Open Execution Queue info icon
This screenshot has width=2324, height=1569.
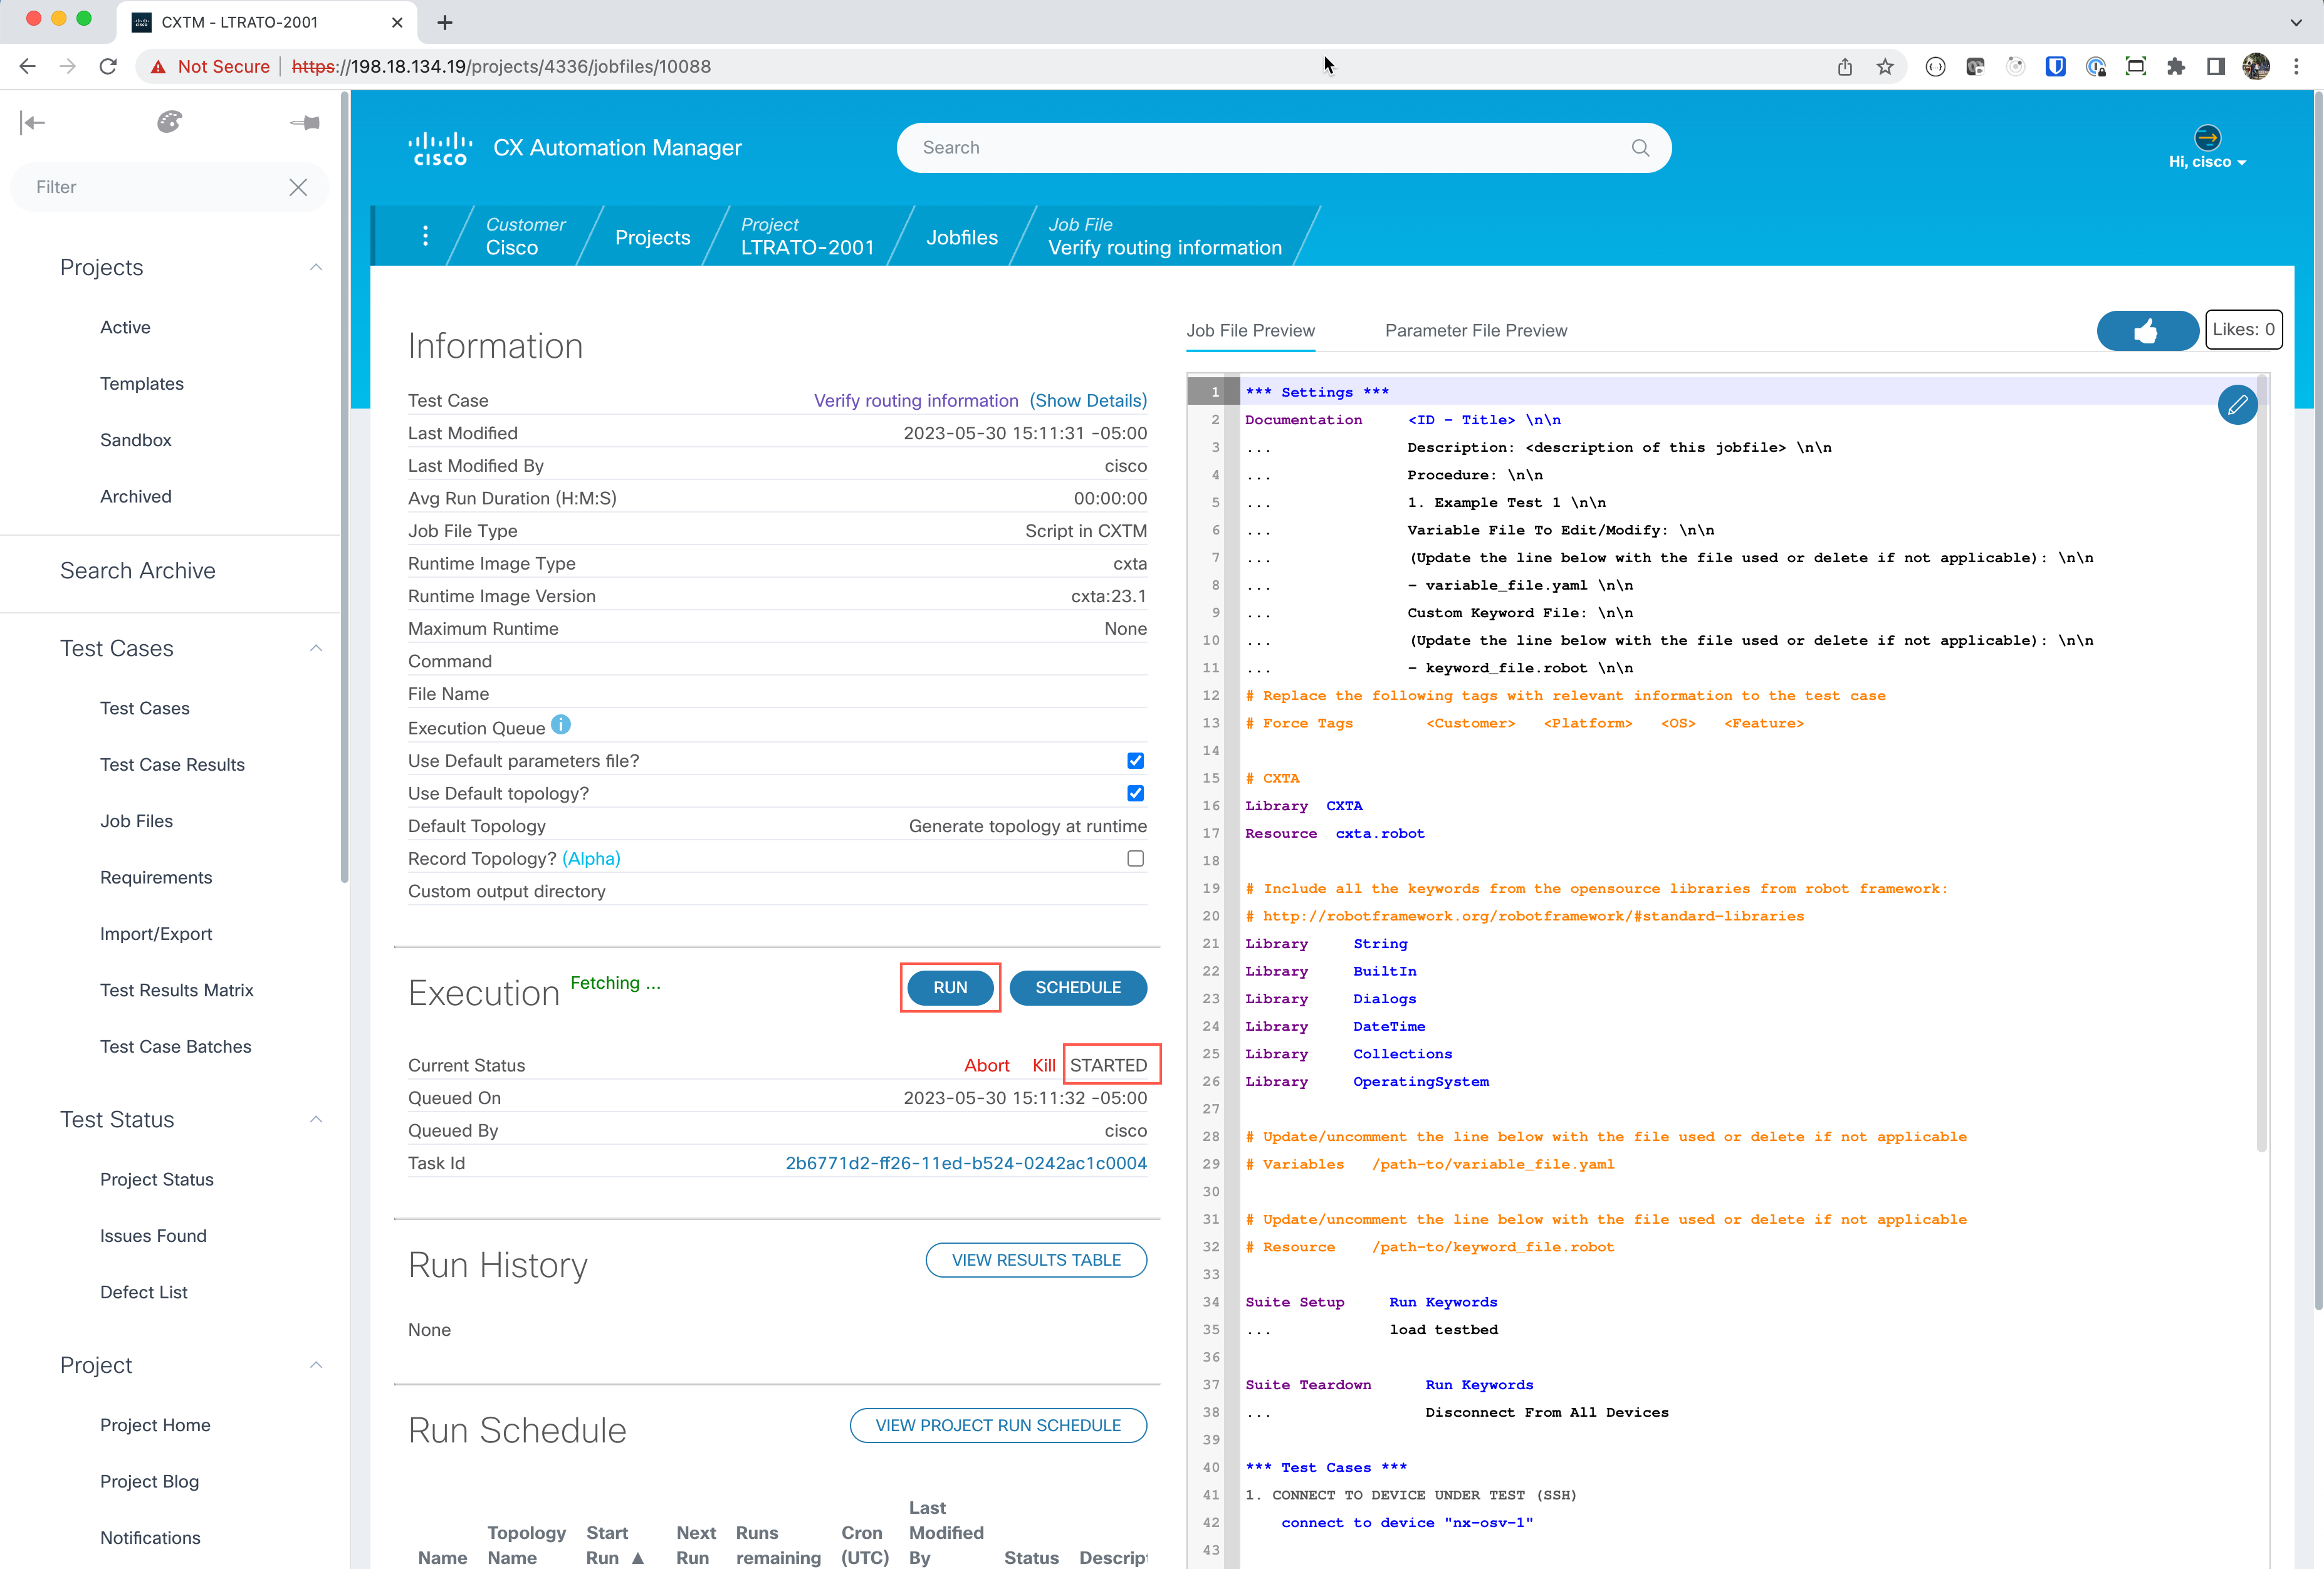[560, 724]
